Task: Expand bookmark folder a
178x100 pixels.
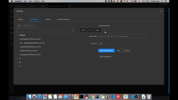Action: click(18, 58)
